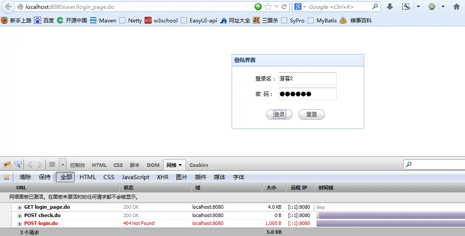Open the 网络 tab dropdown arrow
Screen dimensions: 465x236
(180, 165)
